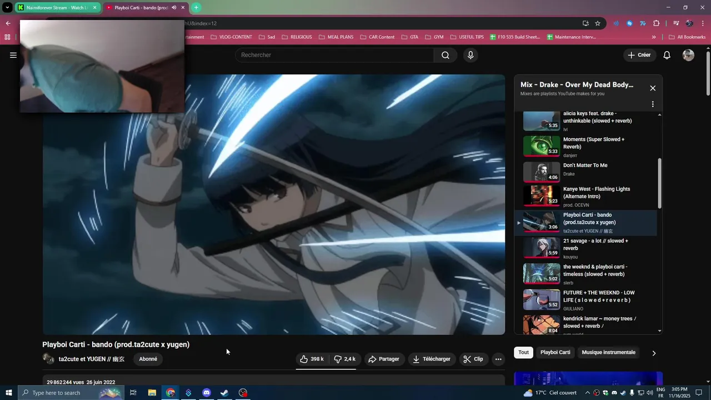Select the Tout filter chip
Viewport: 711px width, 400px height.
[x=523, y=352]
